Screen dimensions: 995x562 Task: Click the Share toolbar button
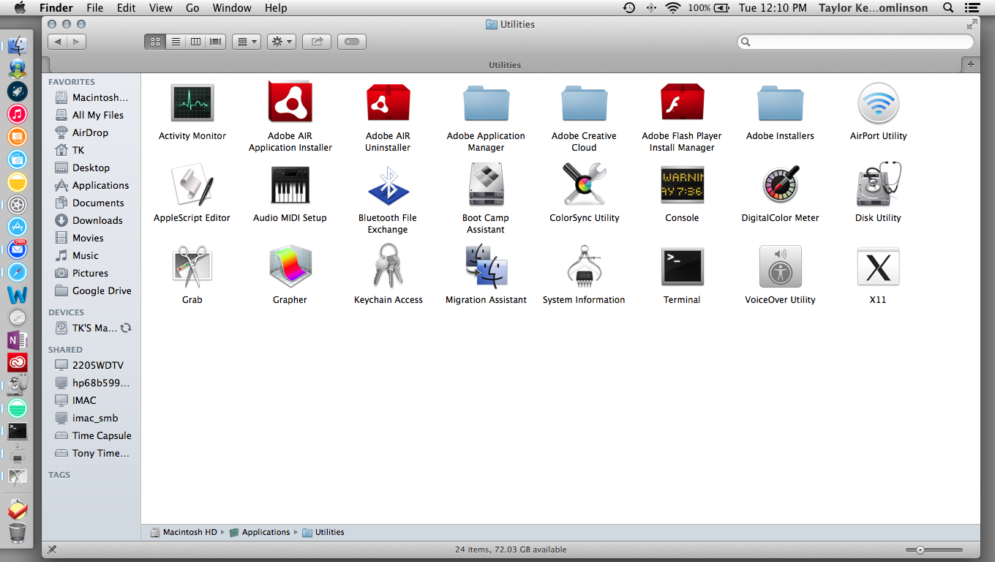pyautogui.click(x=317, y=42)
